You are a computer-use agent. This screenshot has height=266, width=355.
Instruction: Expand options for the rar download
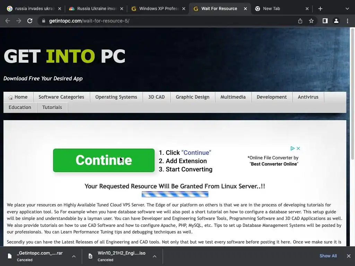74,256
